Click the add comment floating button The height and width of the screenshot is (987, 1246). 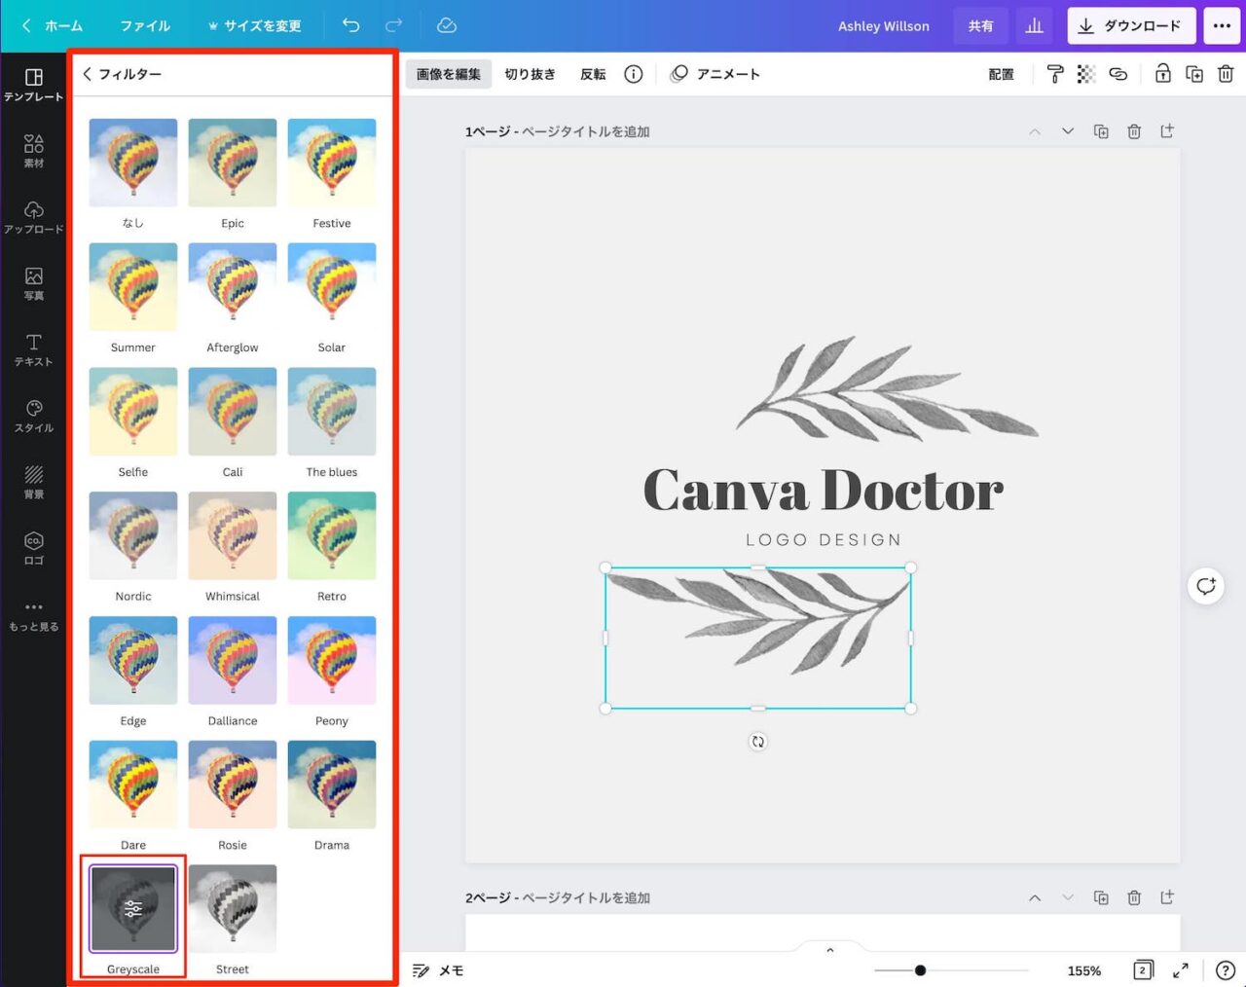point(1206,586)
